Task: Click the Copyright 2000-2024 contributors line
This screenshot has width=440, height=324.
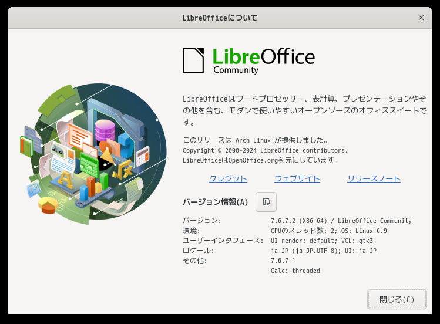Action: (x=265, y=150)
